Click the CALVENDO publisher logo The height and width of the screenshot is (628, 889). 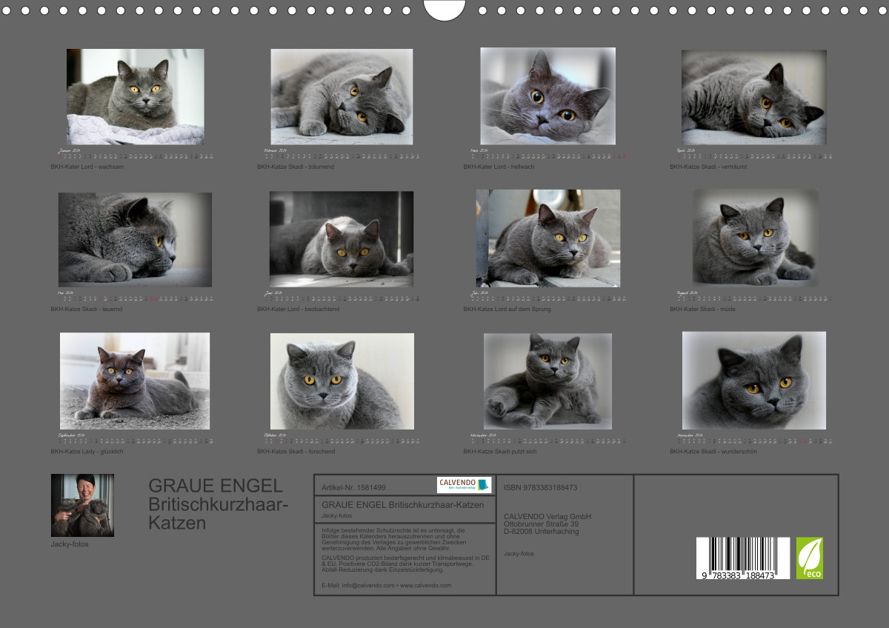point(464,485)
